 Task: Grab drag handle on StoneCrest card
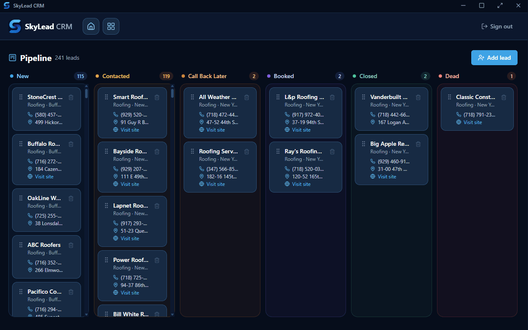21,97
